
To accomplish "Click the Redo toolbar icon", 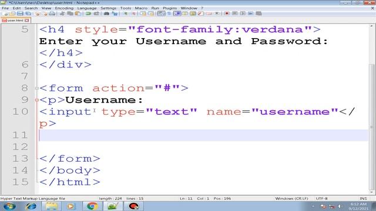I will coord(96,13).
